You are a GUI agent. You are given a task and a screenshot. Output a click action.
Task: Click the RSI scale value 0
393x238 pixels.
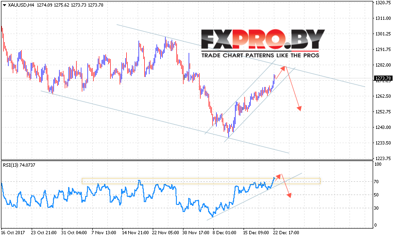(375, 225)
